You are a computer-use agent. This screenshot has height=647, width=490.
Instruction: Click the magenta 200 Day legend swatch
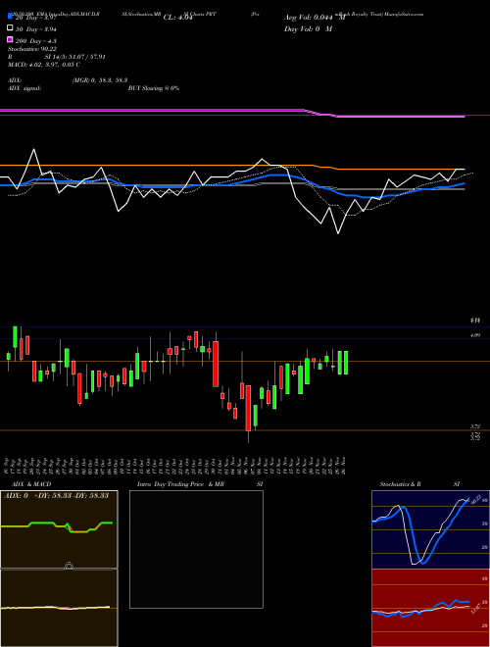coord(10,39)
